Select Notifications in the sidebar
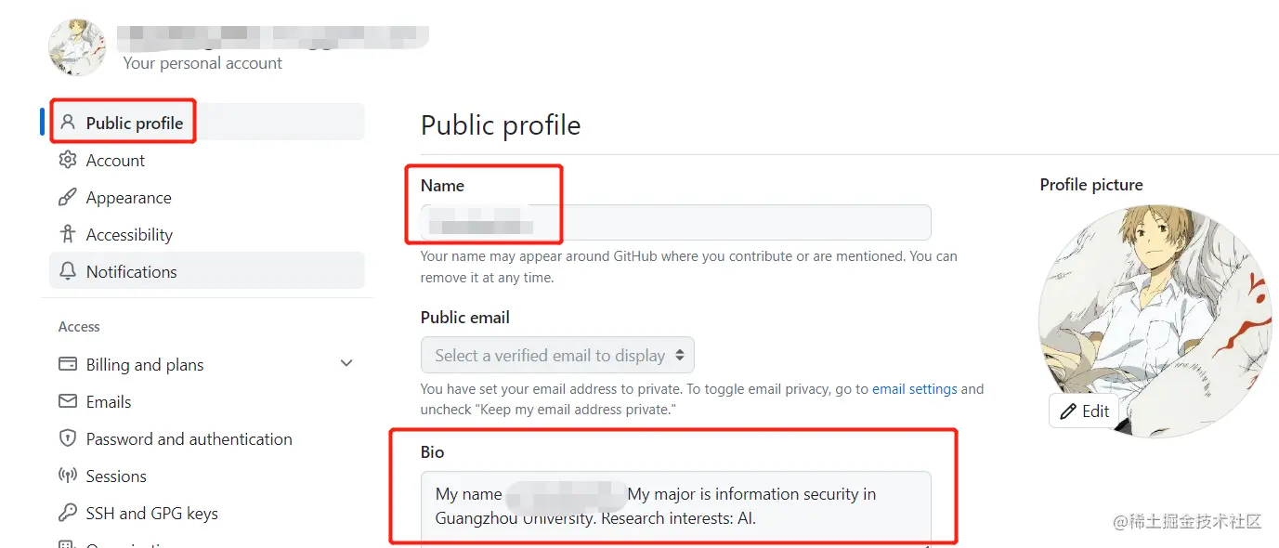Screen dimensions: 1279x548 point(207,271)
